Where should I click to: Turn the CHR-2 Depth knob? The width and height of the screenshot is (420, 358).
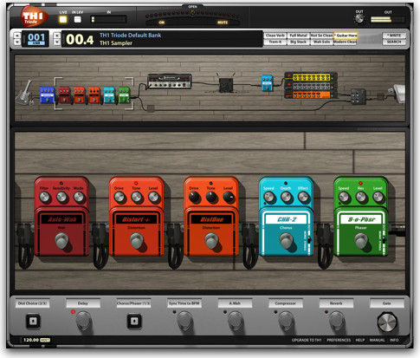[x=286, y=197]
